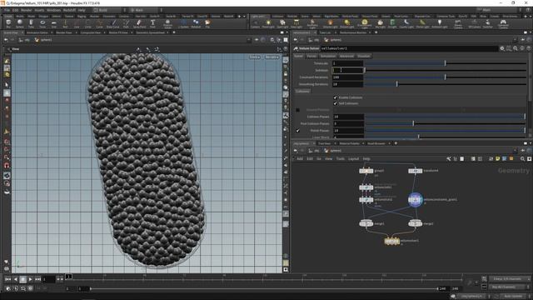Open the Scene View path history dropdown
This screenshot has width=533, height=300.
point(249,40)
